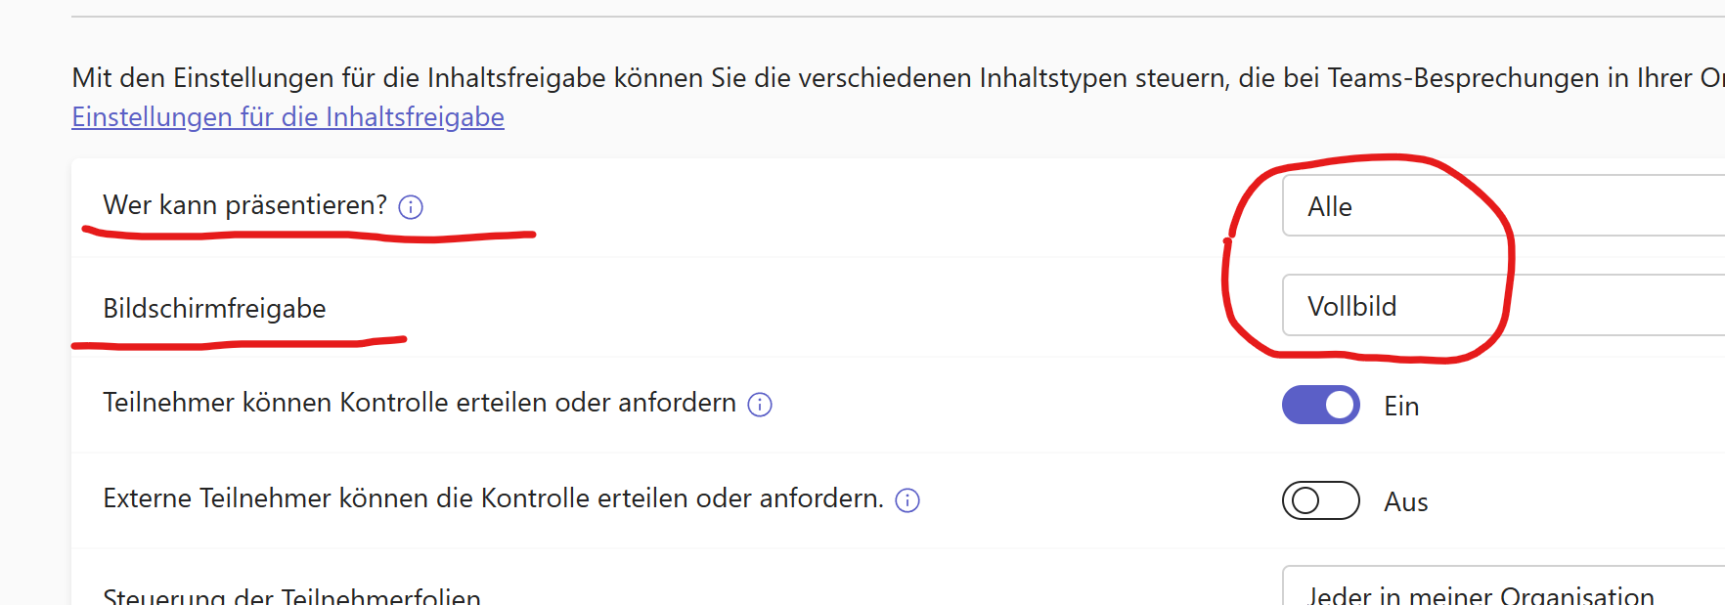Click the "Ein" status text

(x=1401, y=407)
